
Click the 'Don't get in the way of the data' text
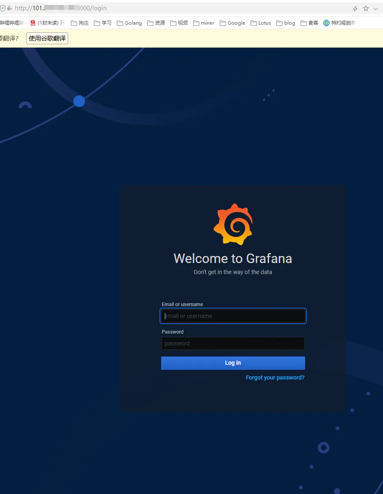point(233,272)
